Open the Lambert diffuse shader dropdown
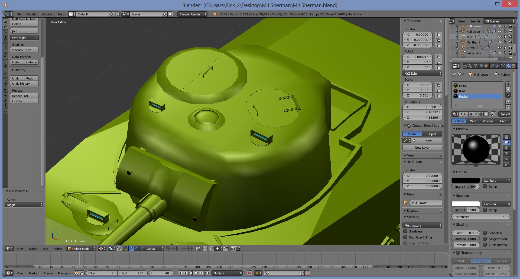 496,180
